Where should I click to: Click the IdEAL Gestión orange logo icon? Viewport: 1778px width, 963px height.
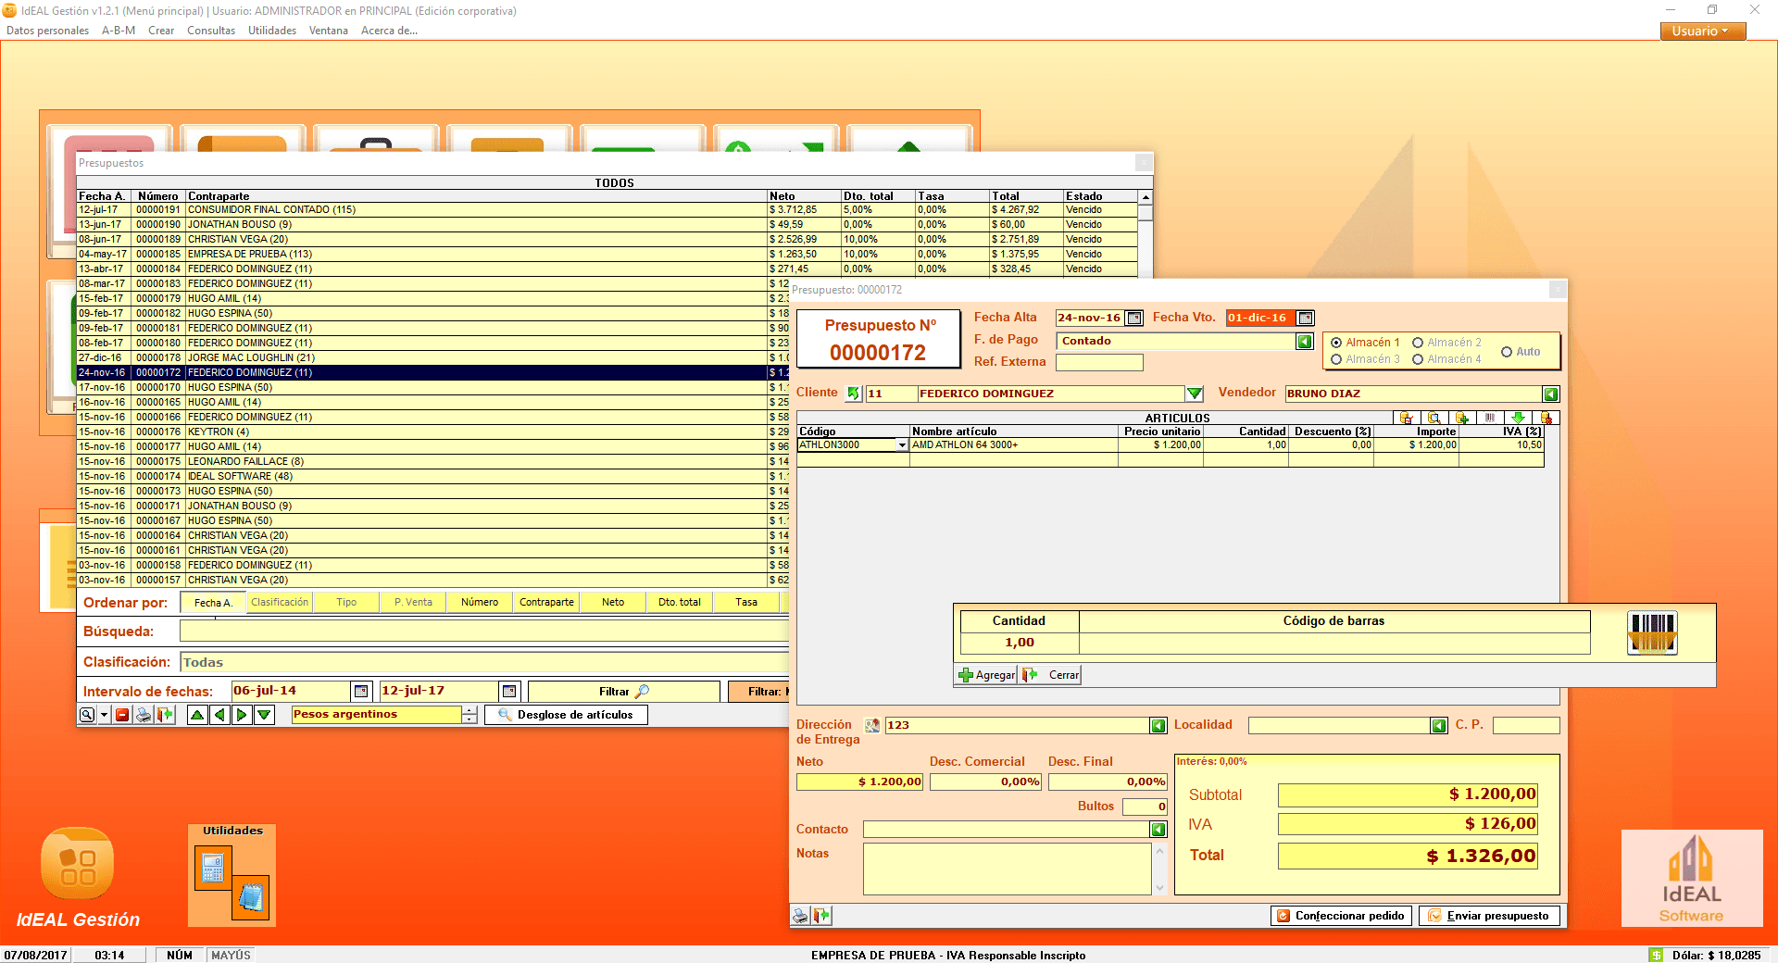[78, 863]
